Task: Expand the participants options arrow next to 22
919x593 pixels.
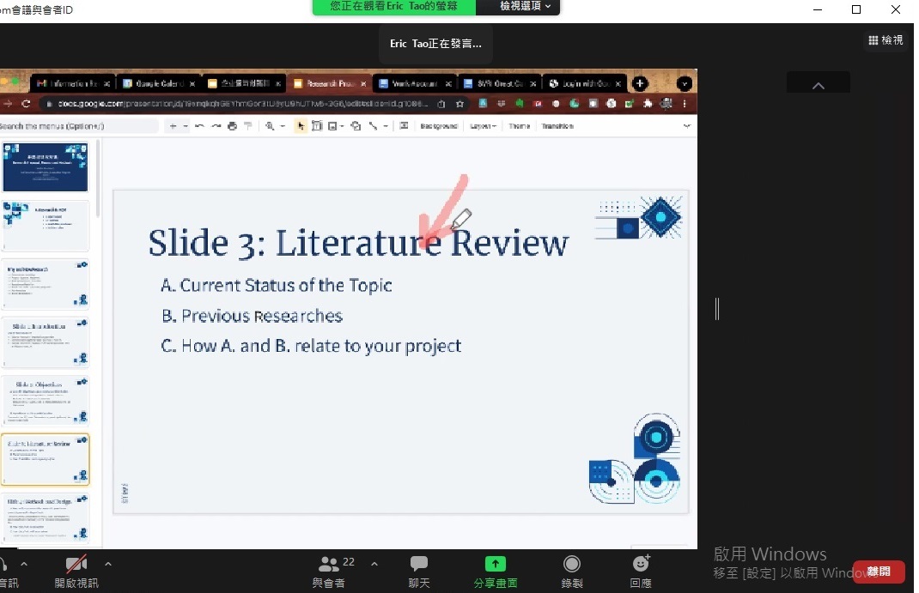Action: point(374,564)
